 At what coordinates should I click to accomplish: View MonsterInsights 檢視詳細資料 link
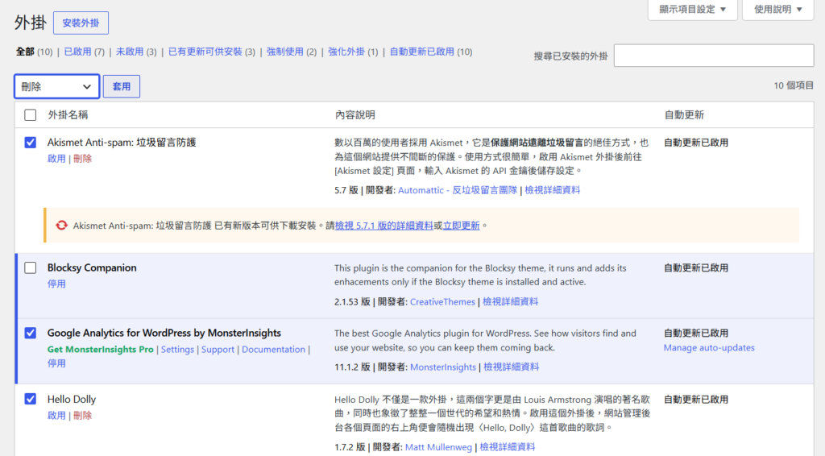click(x=512, y=367)
